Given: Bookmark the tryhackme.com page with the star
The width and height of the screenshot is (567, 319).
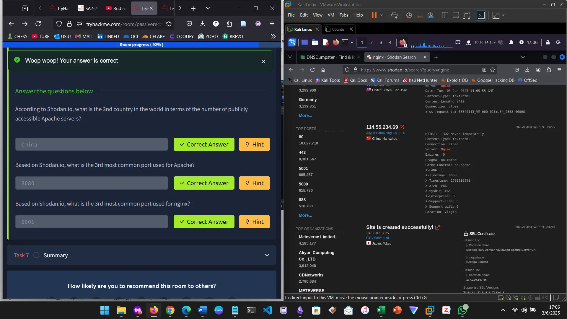Looking at the screenshot, I should click(169, 24).
